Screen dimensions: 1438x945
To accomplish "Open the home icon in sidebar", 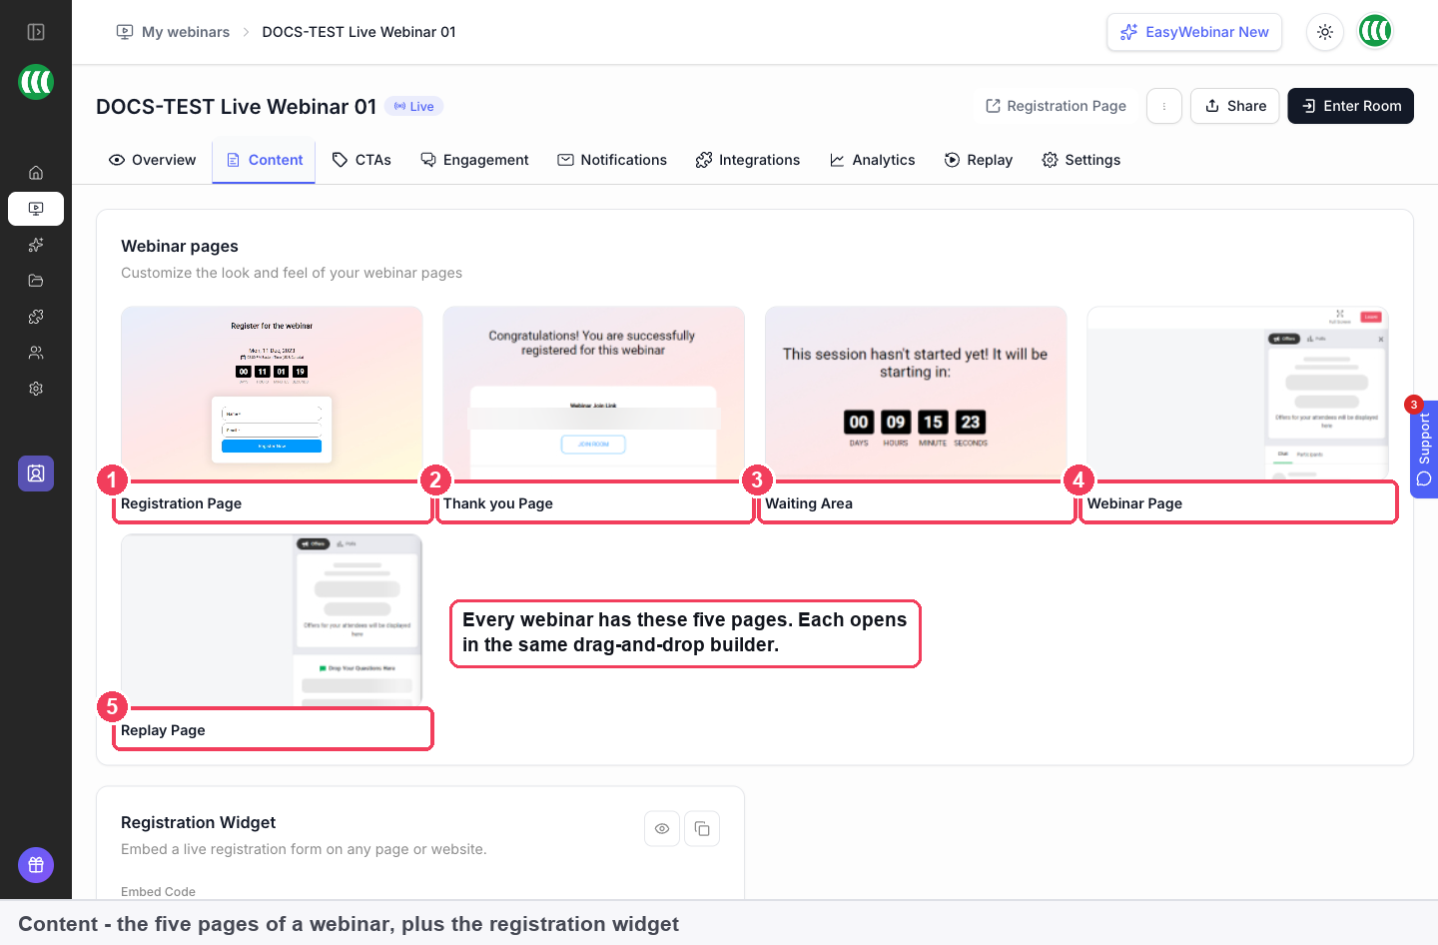I will [x=36, y=173].
